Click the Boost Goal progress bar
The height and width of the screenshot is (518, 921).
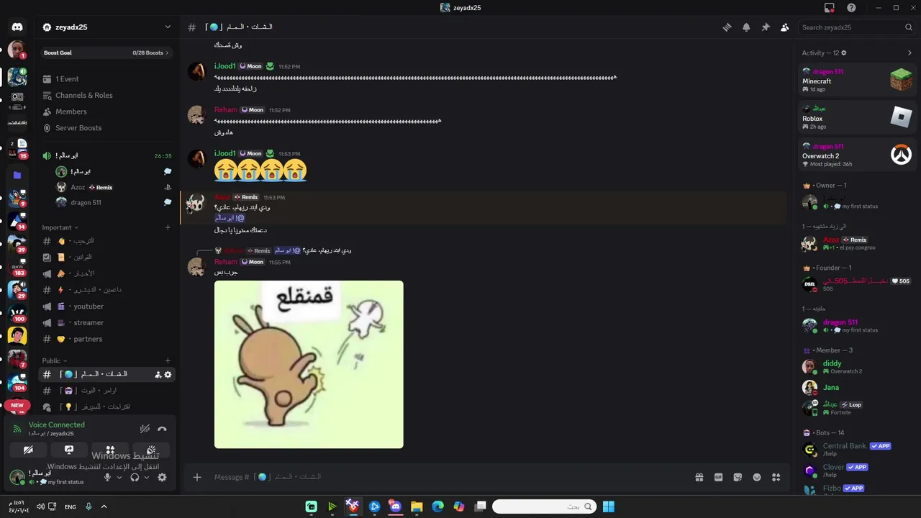point(106,53)
